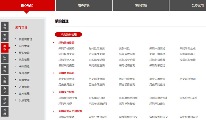Select the 营销 sidebar module

5,37
